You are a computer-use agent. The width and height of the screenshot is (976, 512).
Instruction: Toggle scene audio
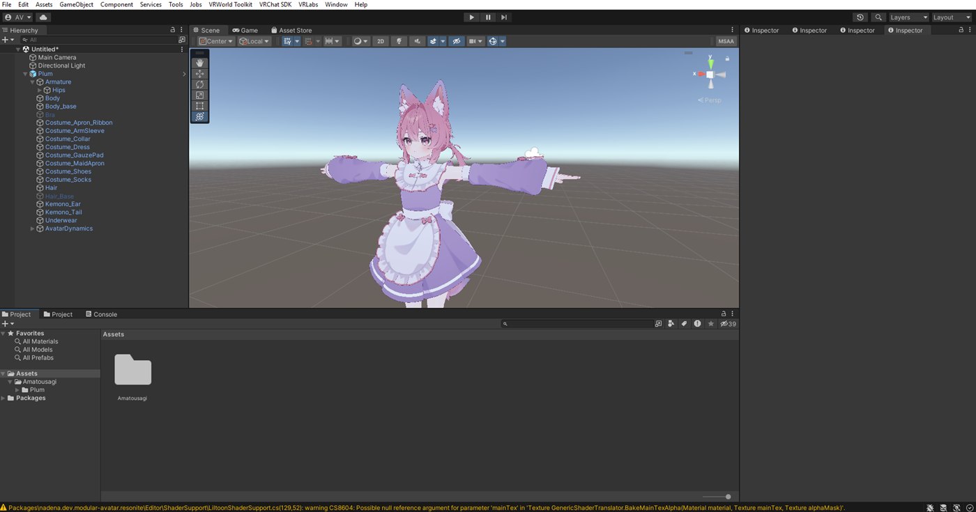coord(417,41)
